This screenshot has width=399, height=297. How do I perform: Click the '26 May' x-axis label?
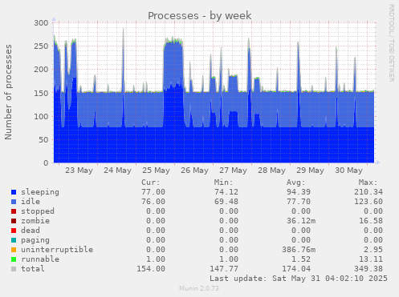coord(194,171)
